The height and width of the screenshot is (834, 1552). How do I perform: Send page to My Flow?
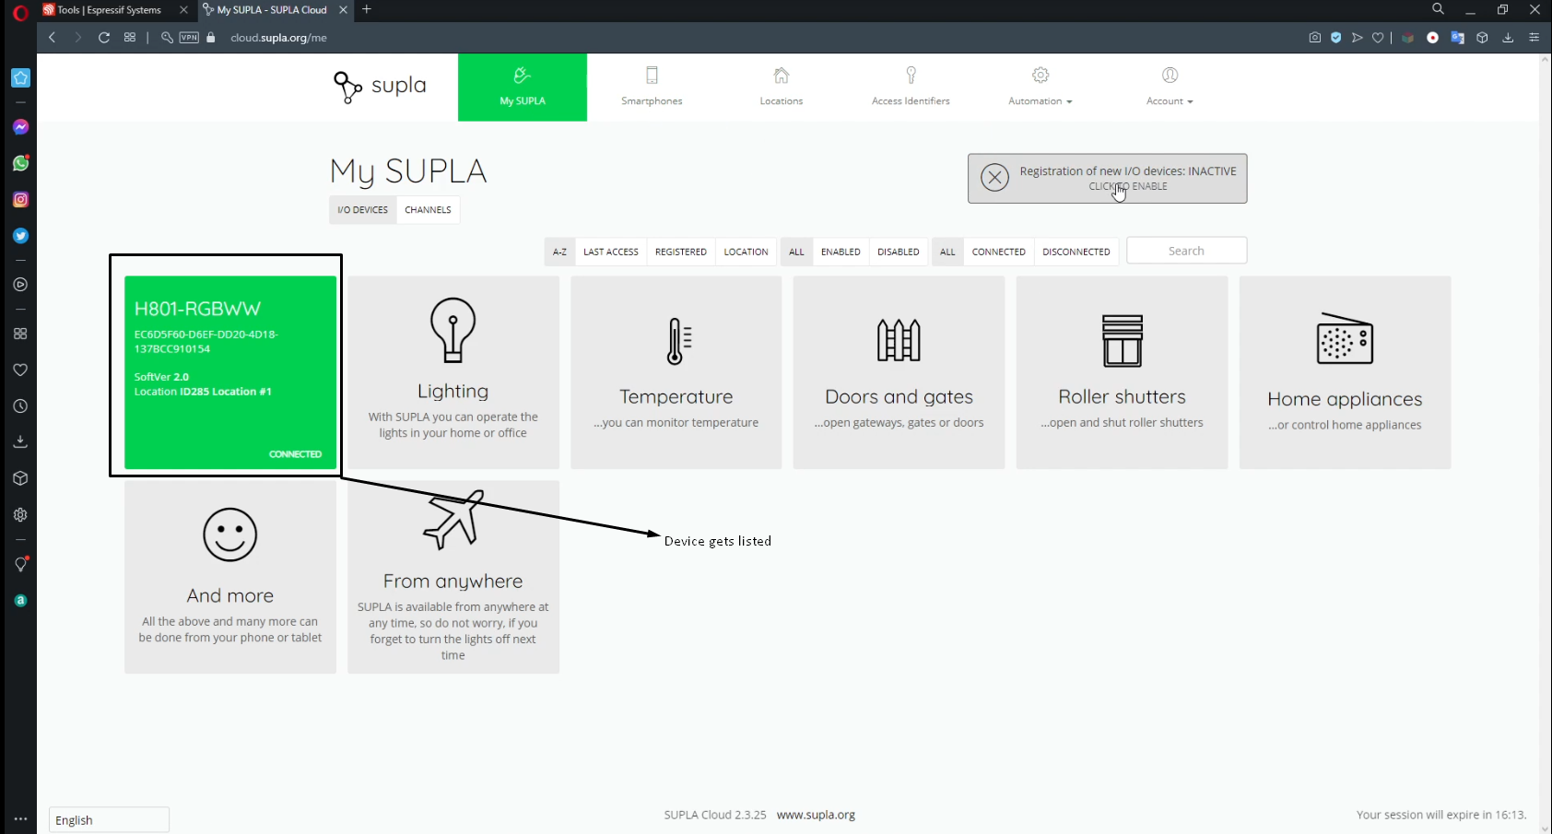coord(1358,38)
